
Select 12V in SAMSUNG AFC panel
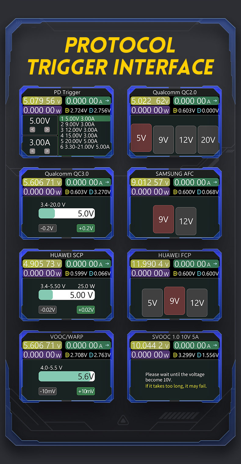(x=186, y=221)
